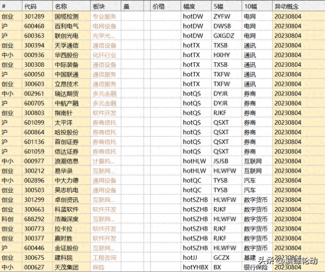This screenshot has height=272, width=325.
Task: Select stock code 301289
Action: [x=34, y=16]
